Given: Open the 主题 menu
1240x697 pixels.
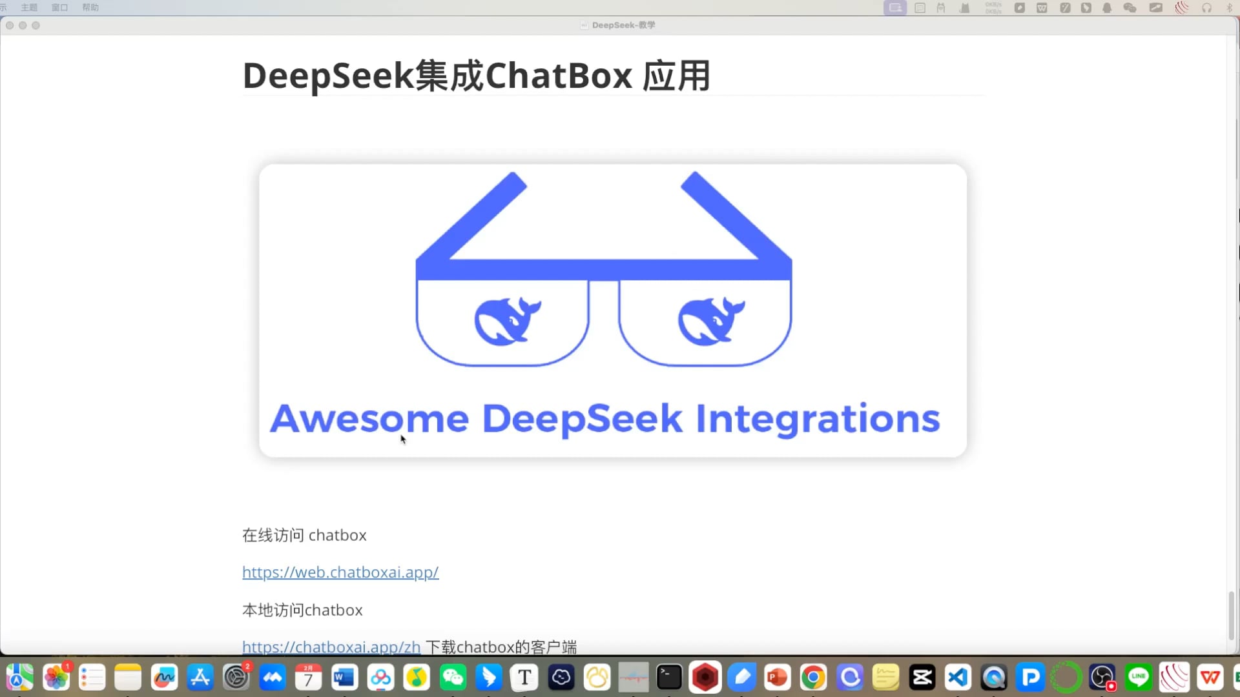Looking at the screenshot, I should click(x=30, y=7).
